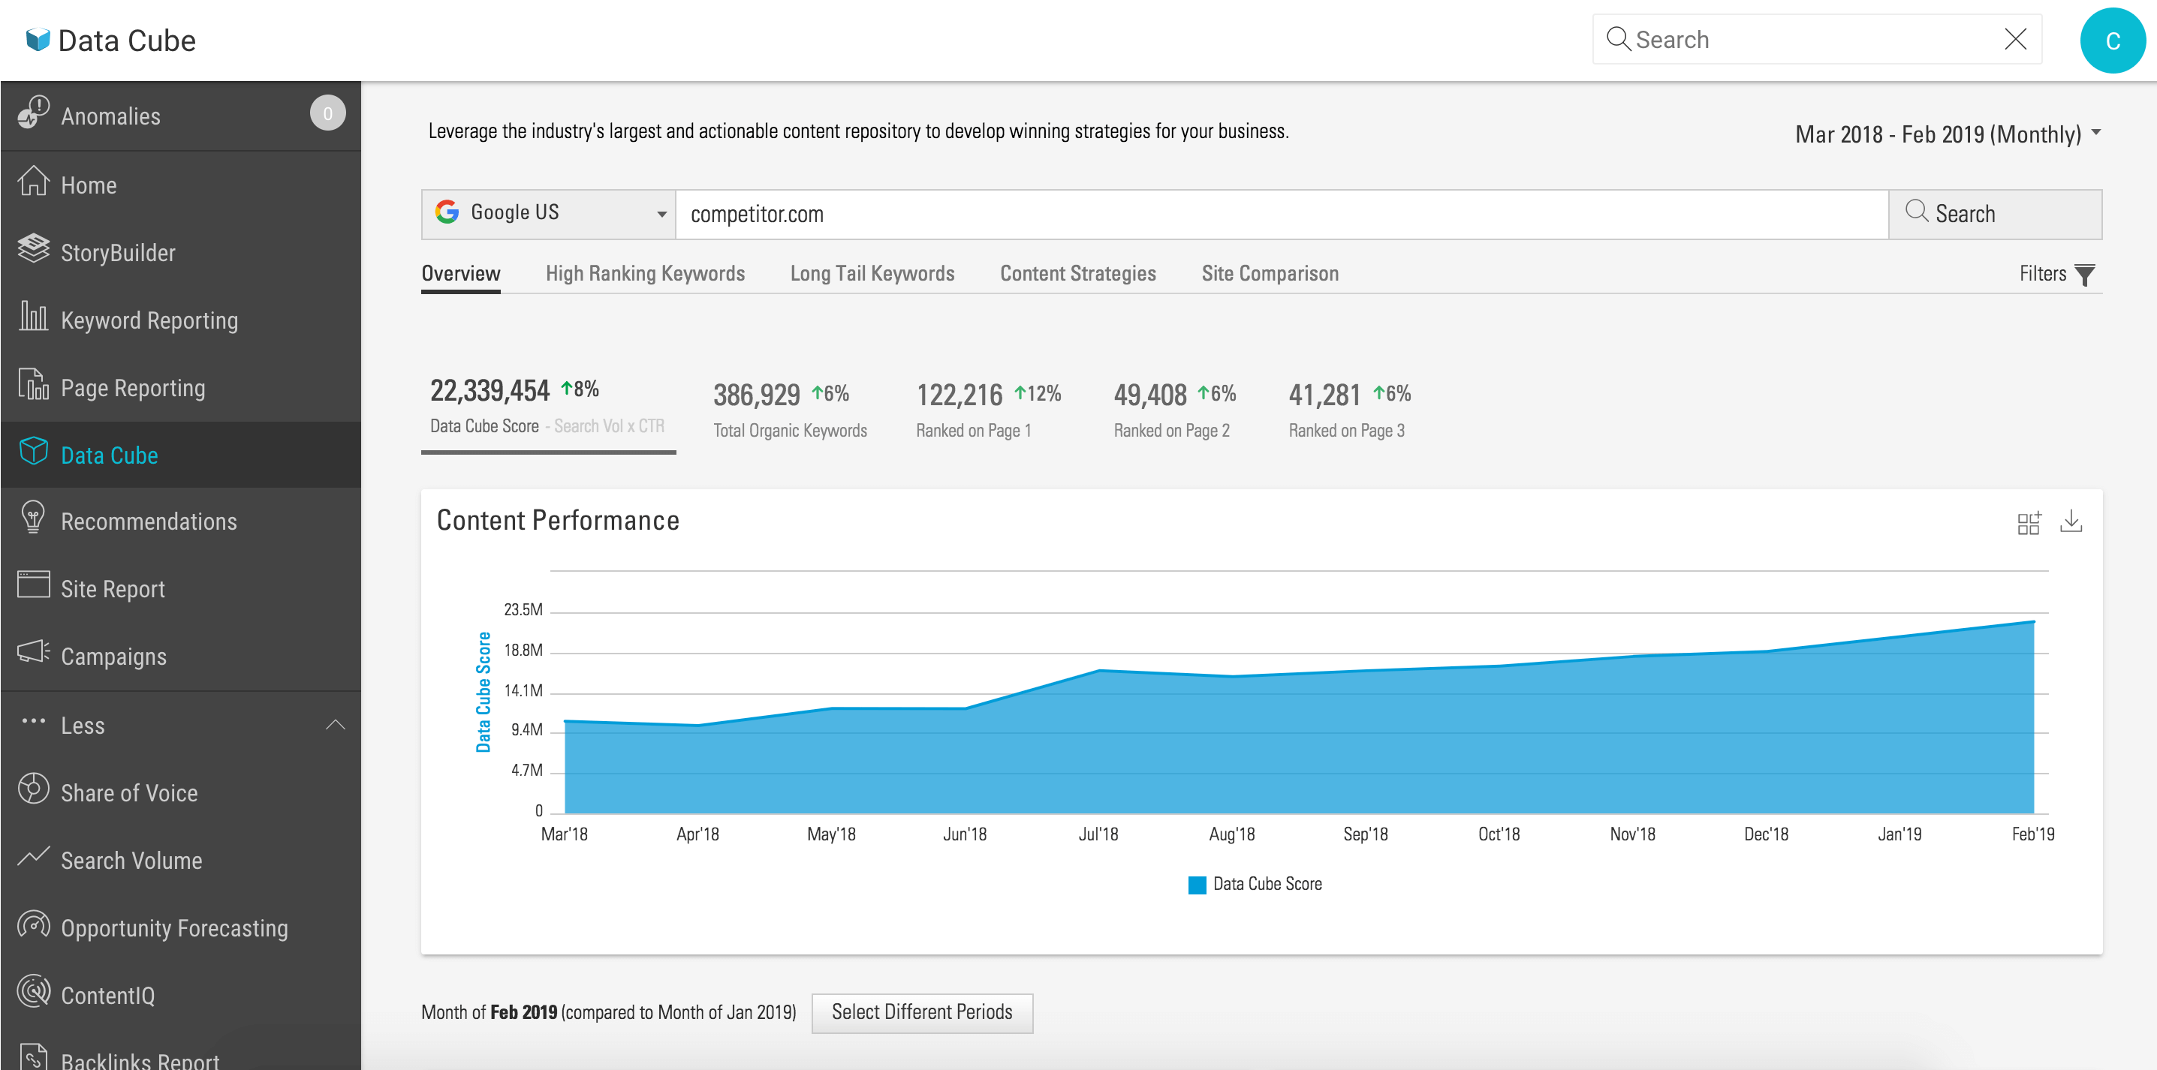Select Total Organic Keywords metric
Screen dimensions: 2157x1070
pyautogui.click(x=790, y=409)
